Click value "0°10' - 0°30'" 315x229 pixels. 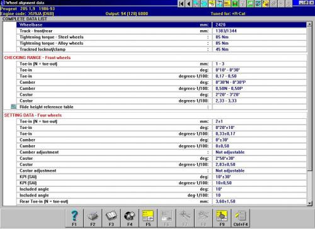tap(227, 70)
